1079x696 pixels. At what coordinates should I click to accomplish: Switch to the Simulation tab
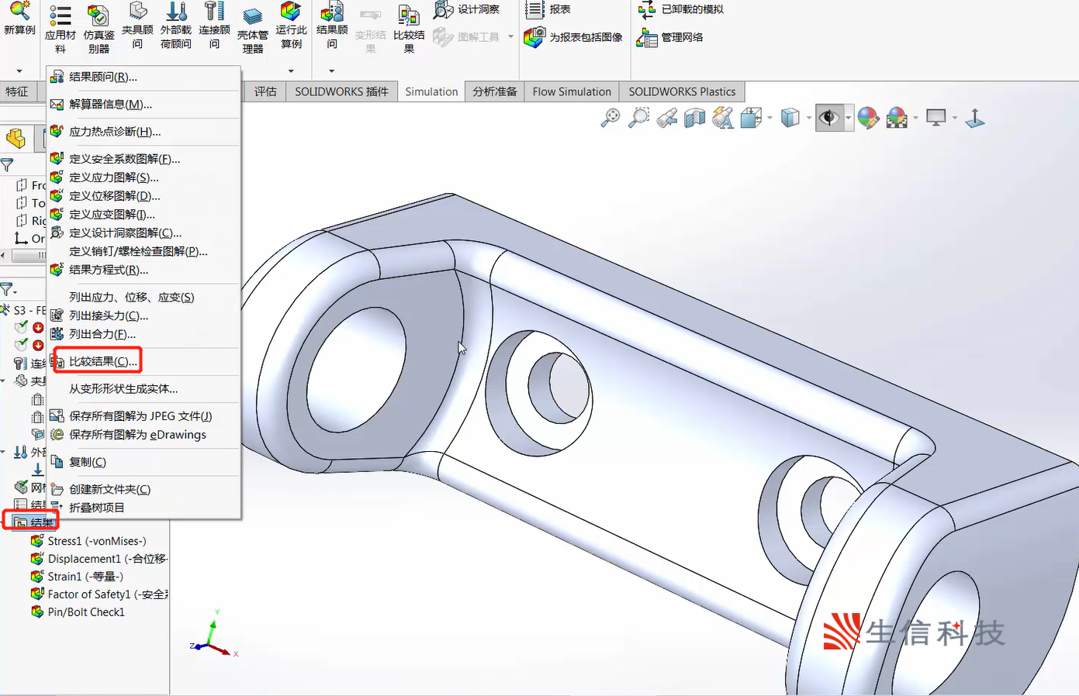click(431, 91)
